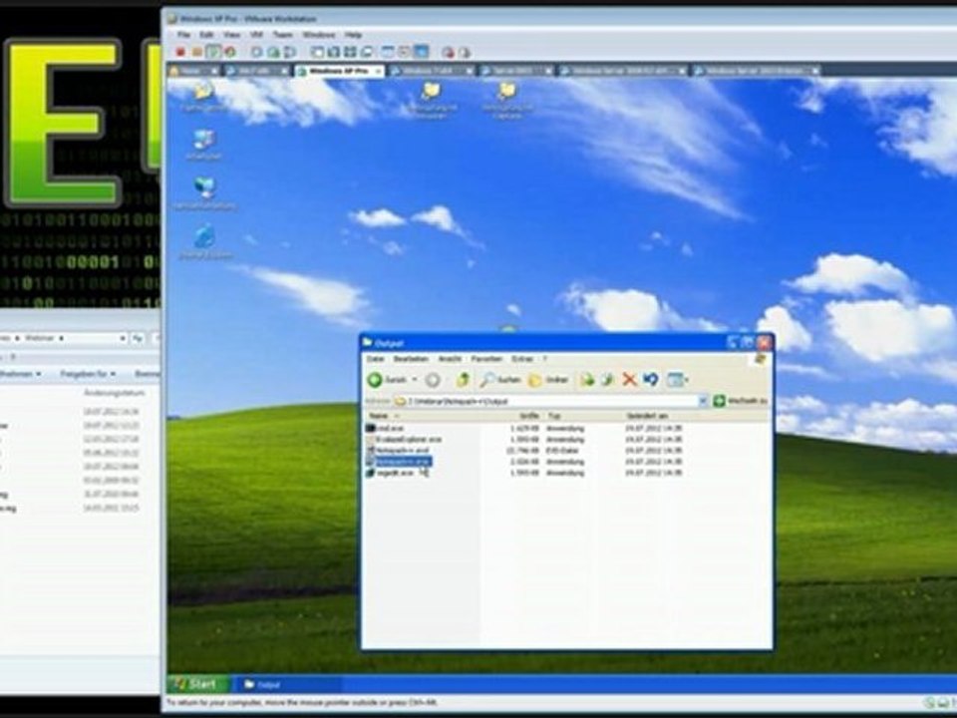Click the Änderungsdatum column header in host Explorer
Image resolution: width=957 pixels, height=718 pixels.
114,393
